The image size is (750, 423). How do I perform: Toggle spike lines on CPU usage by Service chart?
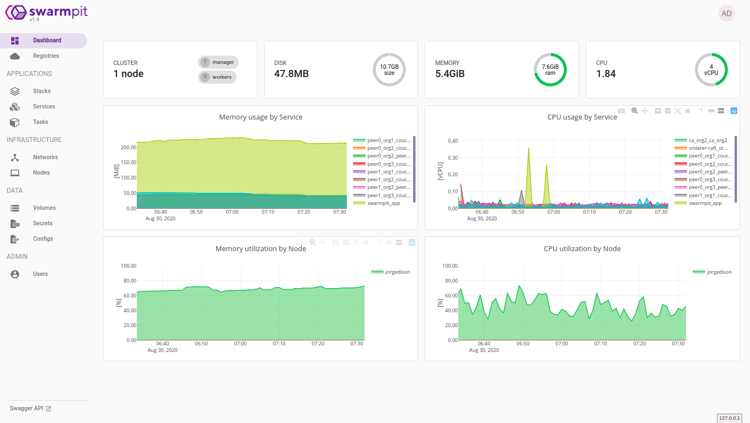(x=700, y=111)
